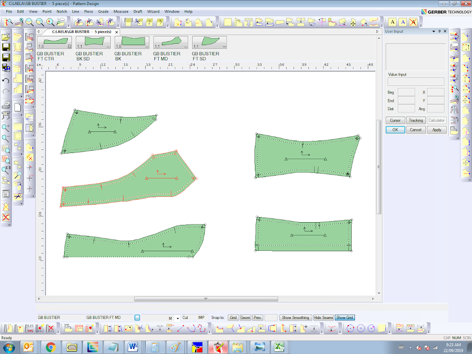
Task: Toggle Snap to Grid
Action: (233, 318)
